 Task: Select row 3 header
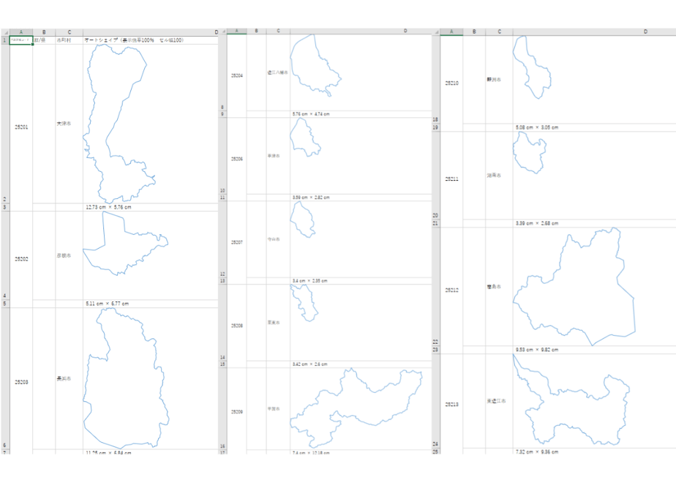pyautogui.click(x=5, y=207)
